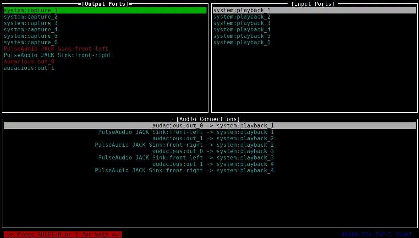Focus the Input Ports panel title
The image size is (419, 238).
click(313, 4)
